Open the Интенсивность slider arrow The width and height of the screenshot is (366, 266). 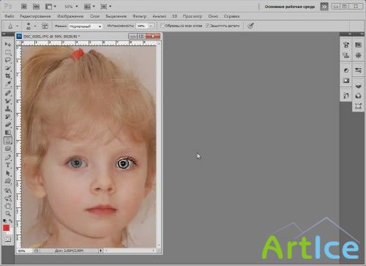tap(151, 26)
